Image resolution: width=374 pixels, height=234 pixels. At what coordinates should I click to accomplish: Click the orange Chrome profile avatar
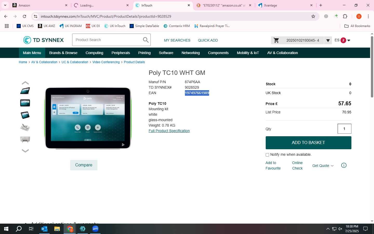(359, 16)
